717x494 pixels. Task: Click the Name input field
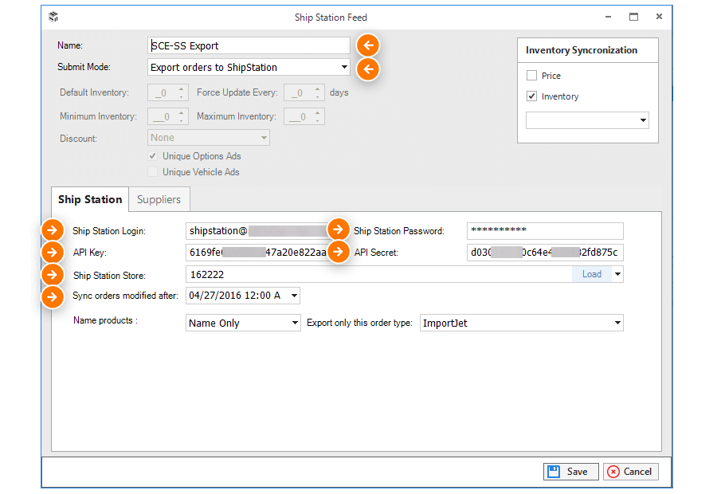[x=249, y=45]
